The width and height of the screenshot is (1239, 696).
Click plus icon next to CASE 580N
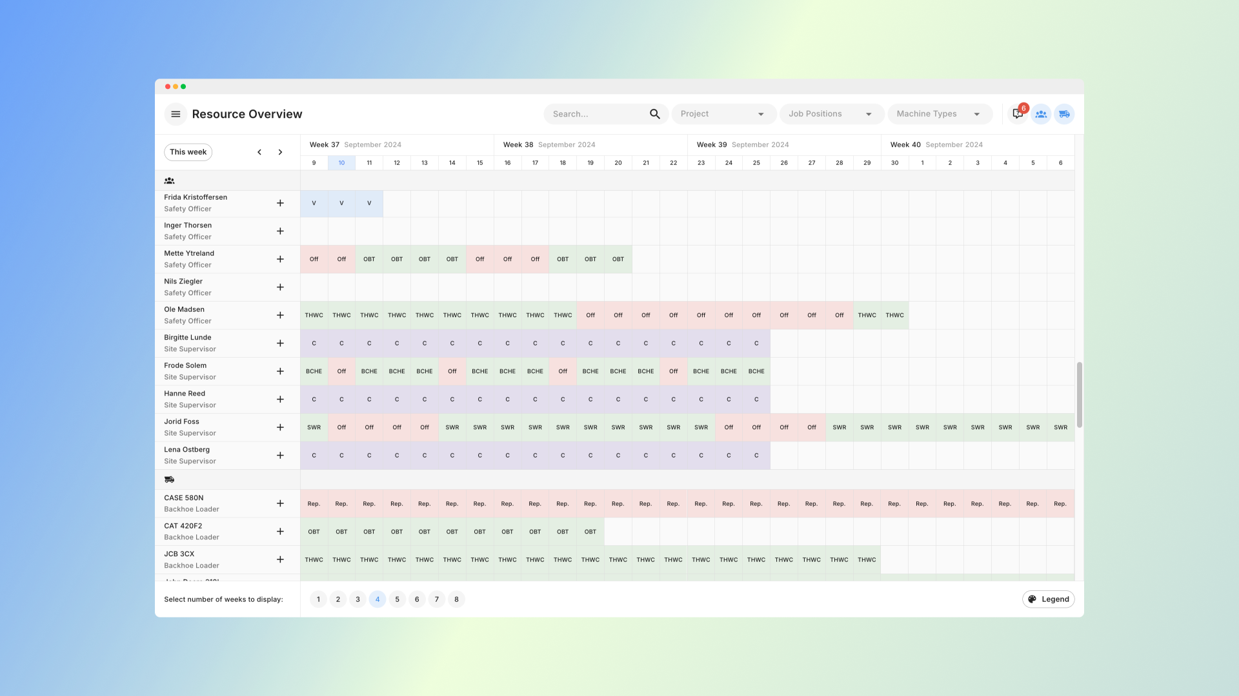(x=280, y=503)
